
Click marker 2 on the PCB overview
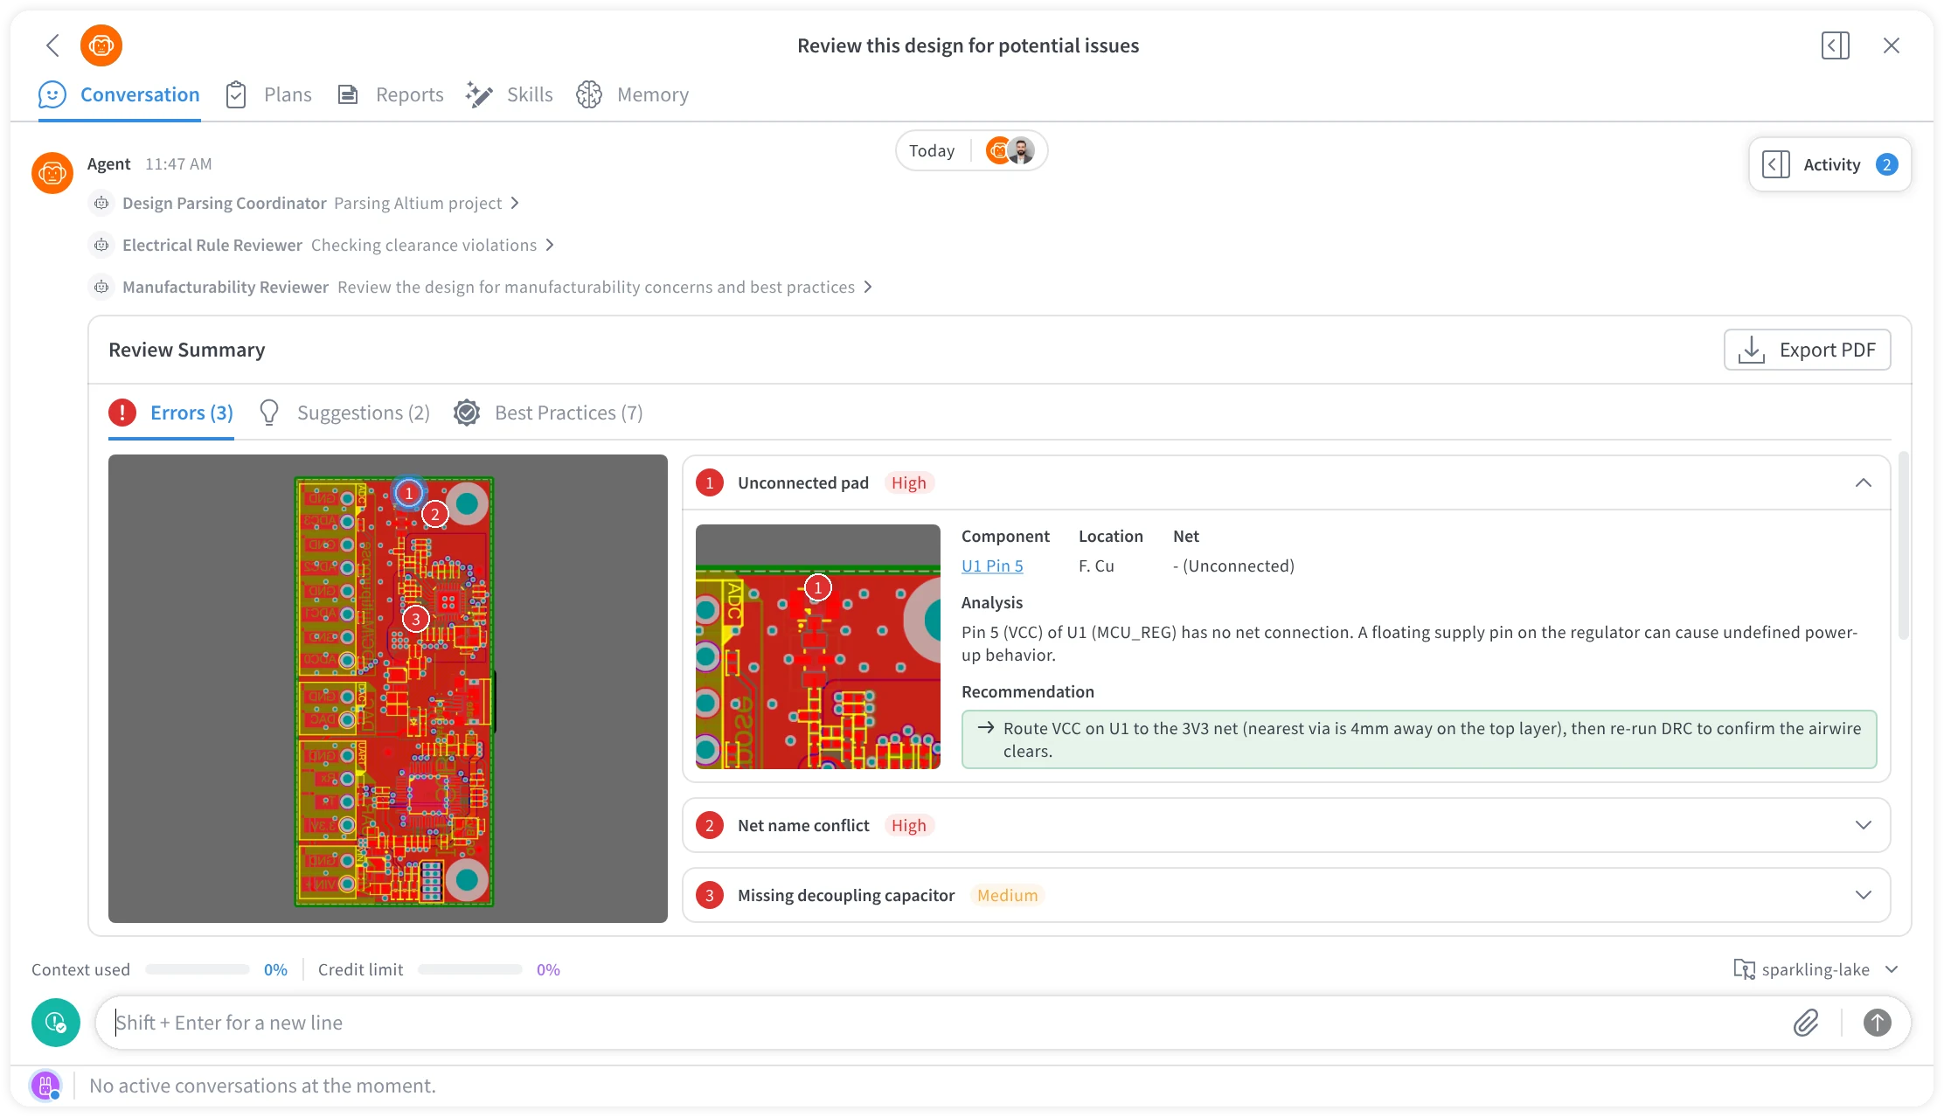(x=435, y=514)
